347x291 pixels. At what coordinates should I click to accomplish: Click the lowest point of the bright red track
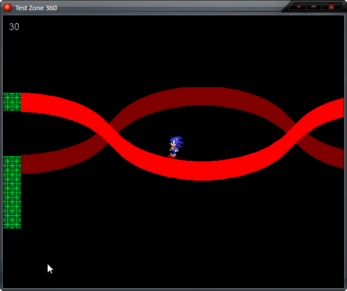tap(201, 170)
